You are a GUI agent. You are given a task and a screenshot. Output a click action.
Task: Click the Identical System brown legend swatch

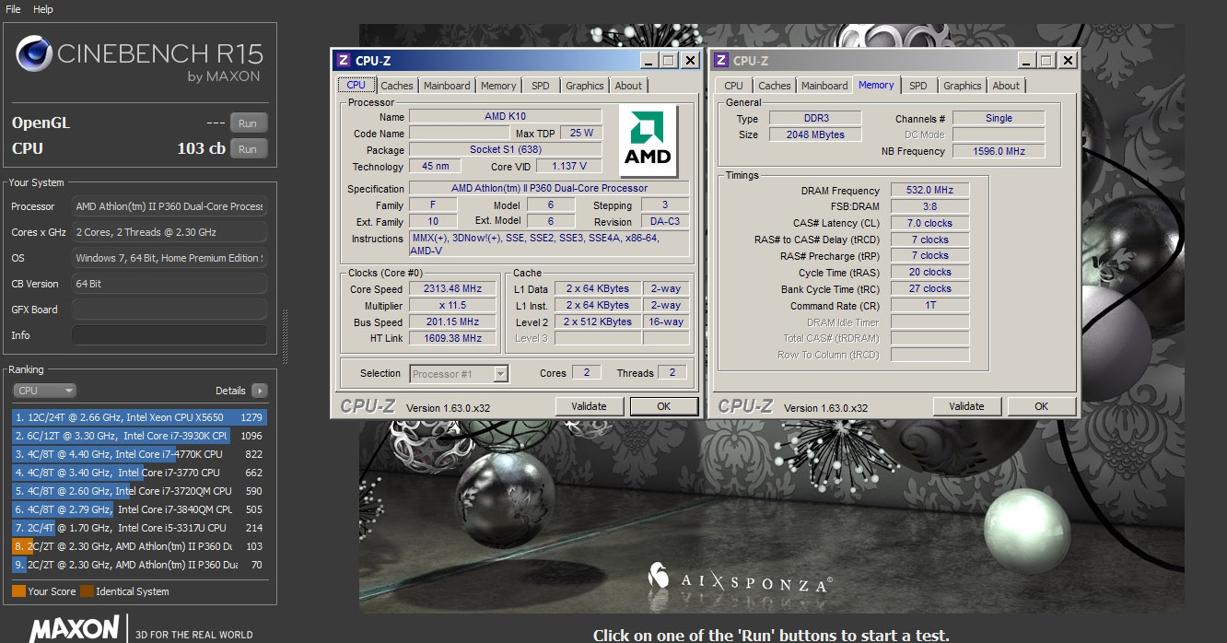[x=87, y=591]
